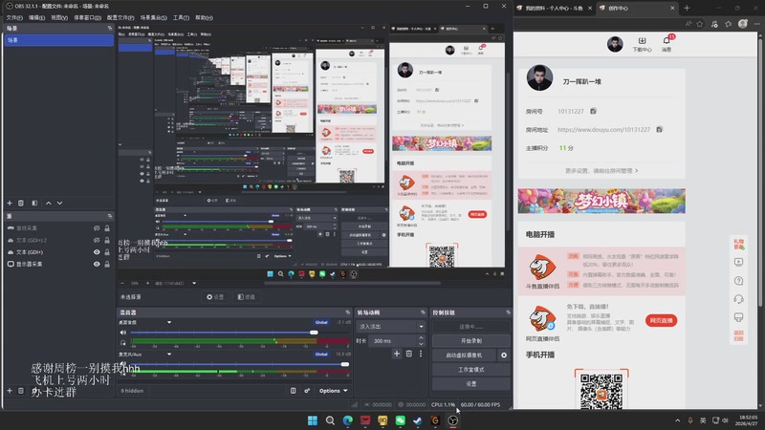Copy the room number 10131227
765x430 pixels.
coord(593,111)
